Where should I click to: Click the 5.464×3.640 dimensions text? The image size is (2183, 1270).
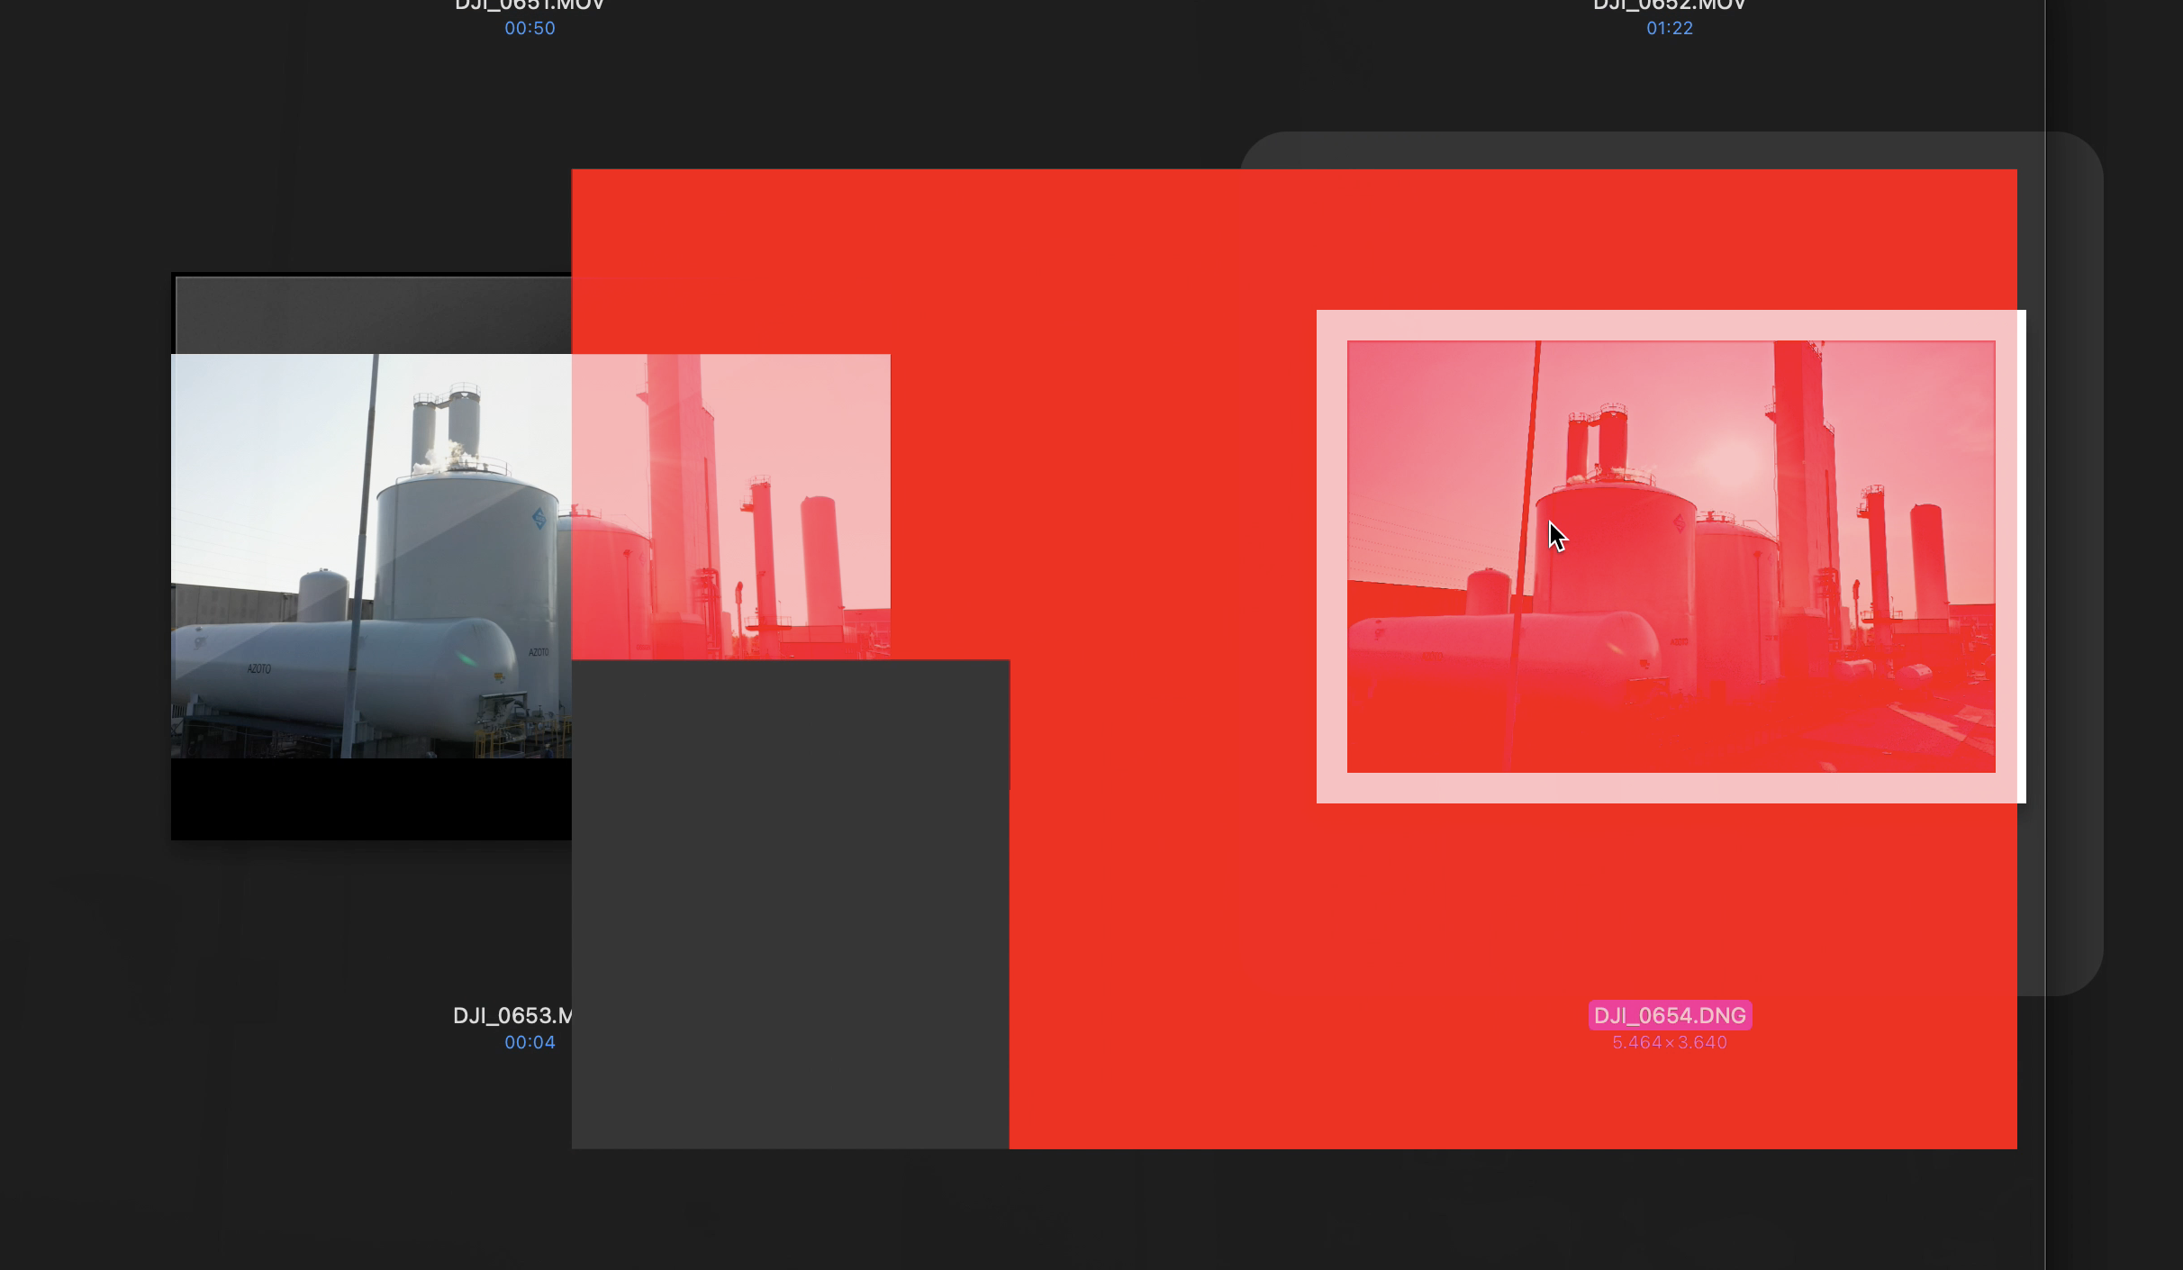coord(1669,1043)
